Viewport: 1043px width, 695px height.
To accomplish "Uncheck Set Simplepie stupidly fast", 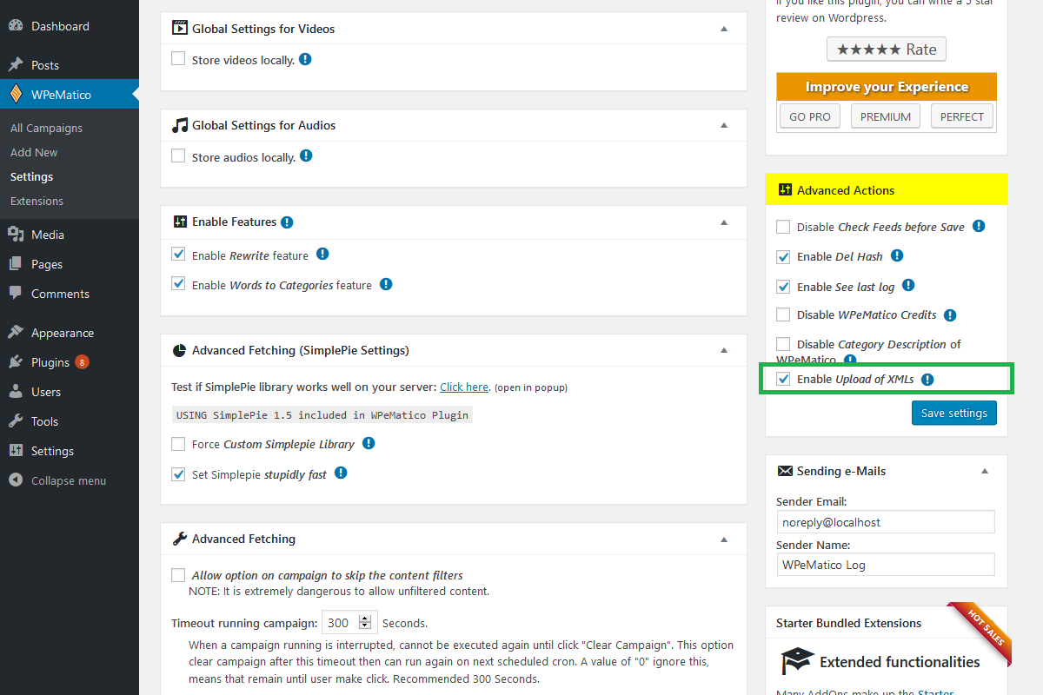I will [x=178, y=474].
